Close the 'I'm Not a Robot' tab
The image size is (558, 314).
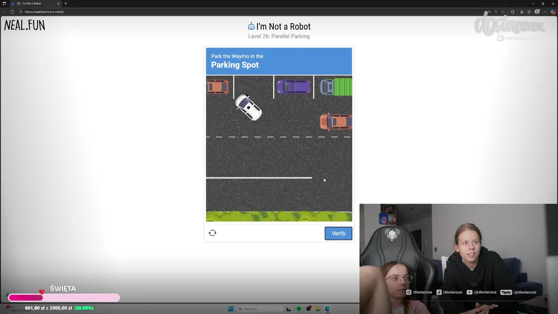pyautogui.click(x=58, y=3)
